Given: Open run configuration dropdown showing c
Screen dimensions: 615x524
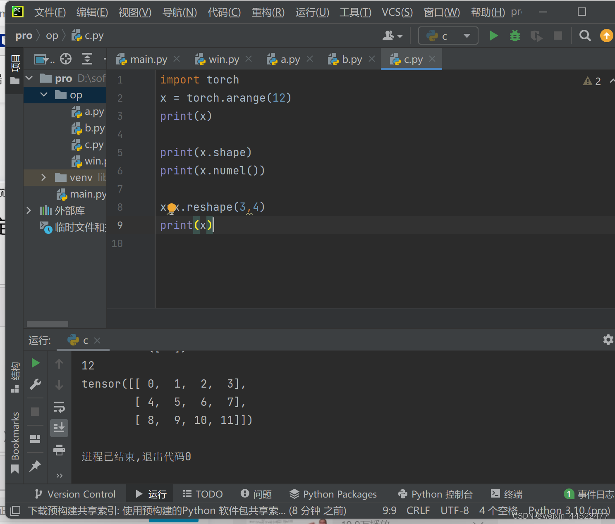Looking at the screenshot, I should coord(448,36).
